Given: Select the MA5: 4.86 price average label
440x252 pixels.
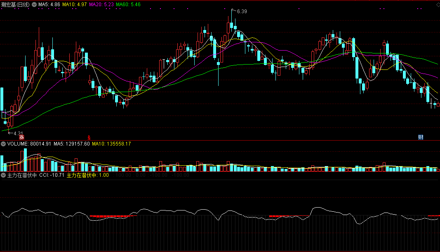Looking at the screenshot, I should coord(49,5).
